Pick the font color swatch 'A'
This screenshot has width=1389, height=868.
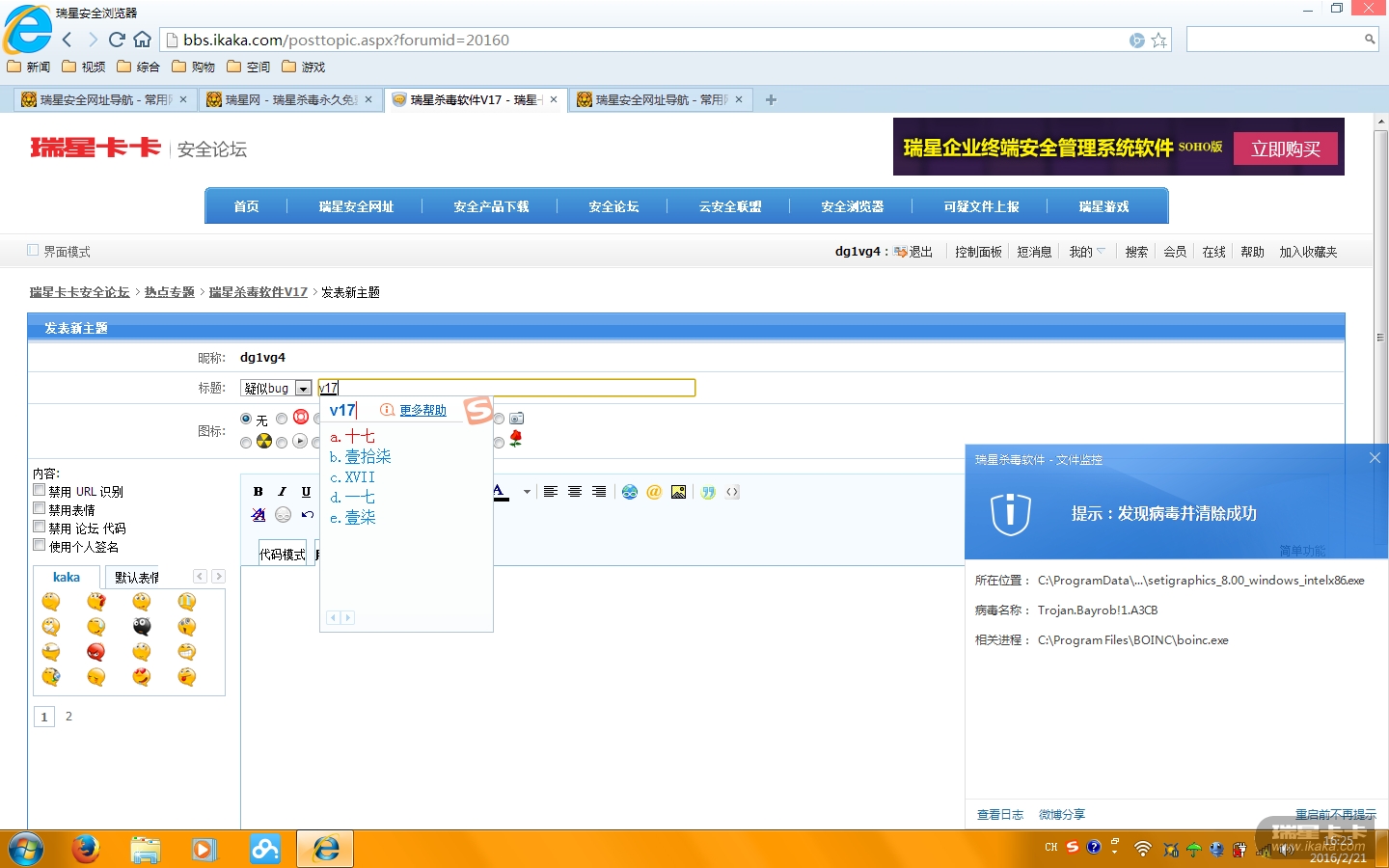[501, 492]
